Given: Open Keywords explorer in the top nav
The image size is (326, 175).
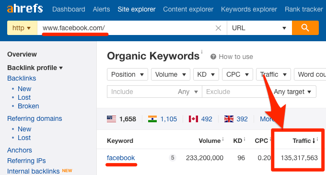Looking at the screenshot, I should pos(249,9).
